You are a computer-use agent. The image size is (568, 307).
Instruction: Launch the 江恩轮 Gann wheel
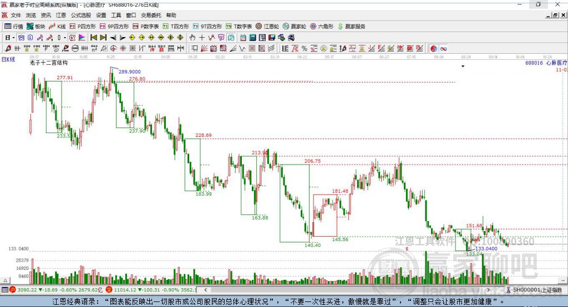coord(267,27)
